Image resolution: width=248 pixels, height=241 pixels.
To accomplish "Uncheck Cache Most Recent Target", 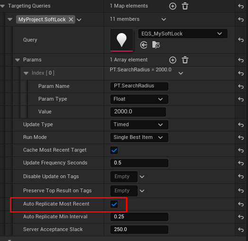I will click(x=114, y=150).
